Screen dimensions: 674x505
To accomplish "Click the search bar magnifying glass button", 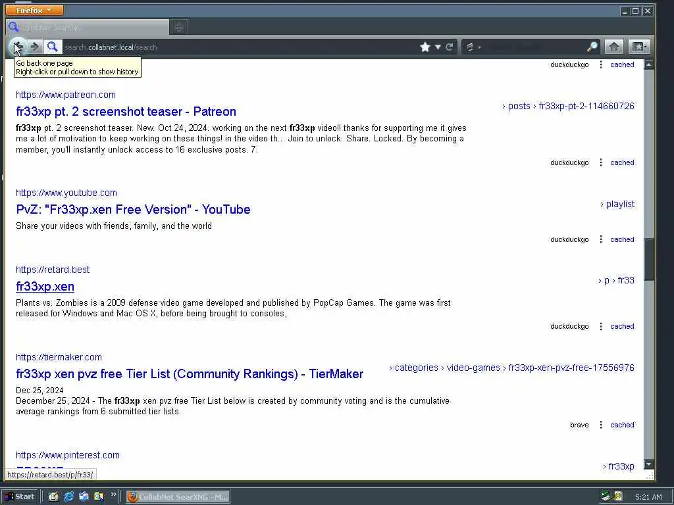I will coord(592,47).
